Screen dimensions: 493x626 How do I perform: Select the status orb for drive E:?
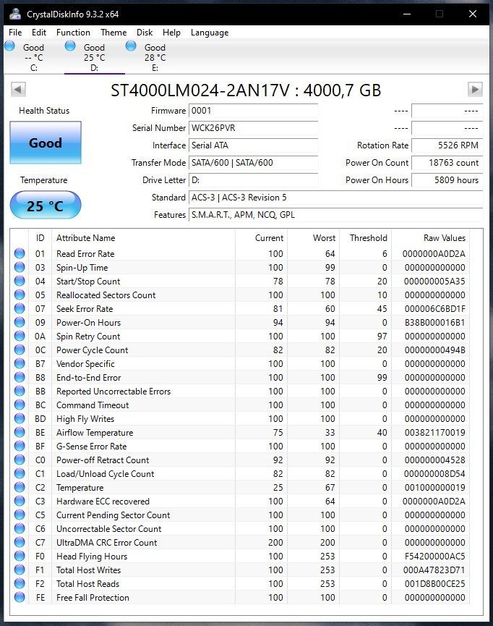tap(131, 46)
